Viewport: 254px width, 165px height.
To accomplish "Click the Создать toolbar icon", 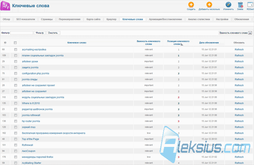I will click(191, 5).
